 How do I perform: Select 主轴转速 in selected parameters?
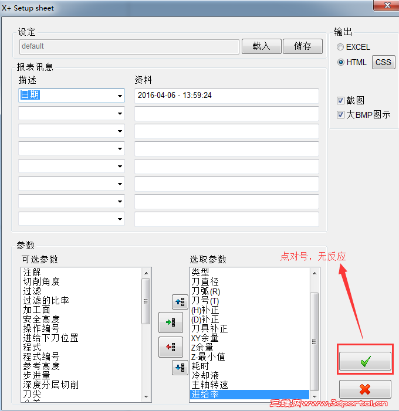209,385
